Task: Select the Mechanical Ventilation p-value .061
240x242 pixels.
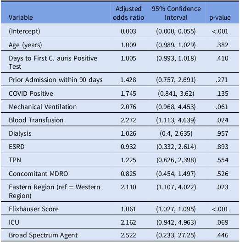Action: pyautogui.click(x=222, y=107)
